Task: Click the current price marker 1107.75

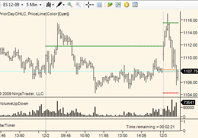Action: point(189,71)
